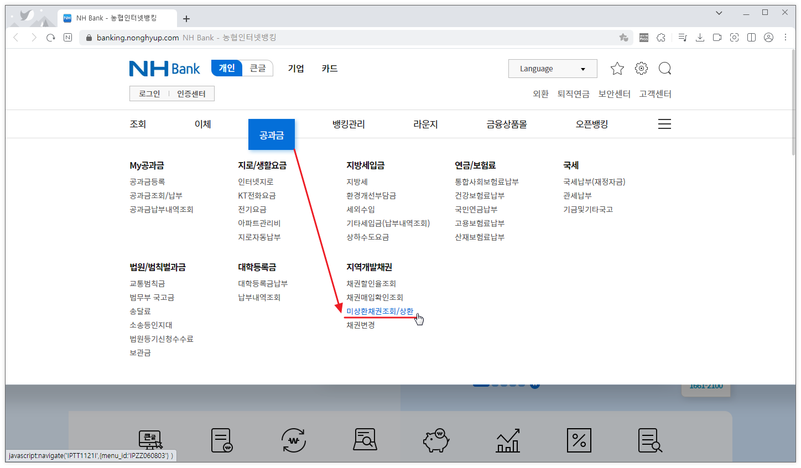
Task: Open the 퇴직연금 link
Action: coord(574,94)
